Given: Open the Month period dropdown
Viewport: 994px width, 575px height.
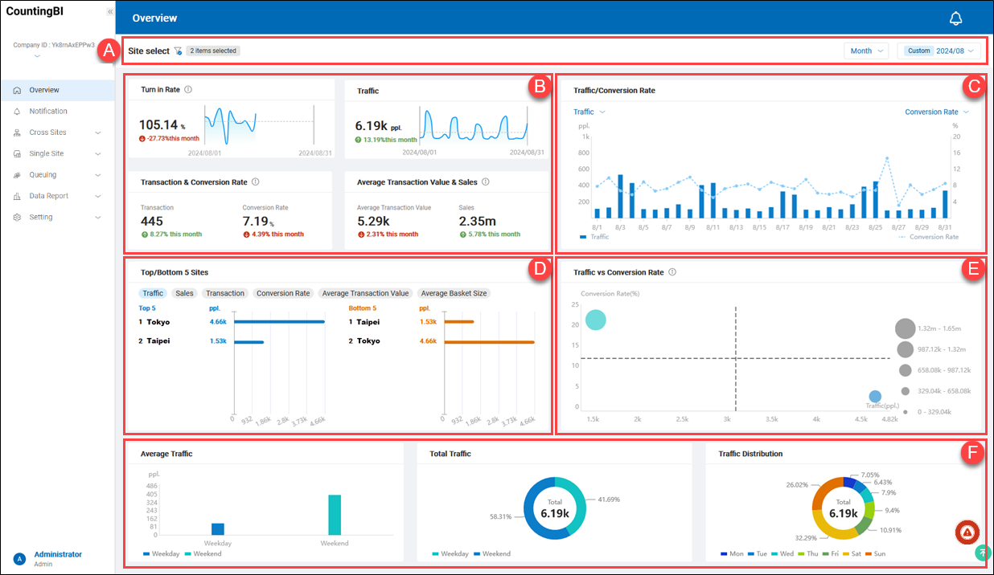Looking at the screenshot, I should pos(865,51).
